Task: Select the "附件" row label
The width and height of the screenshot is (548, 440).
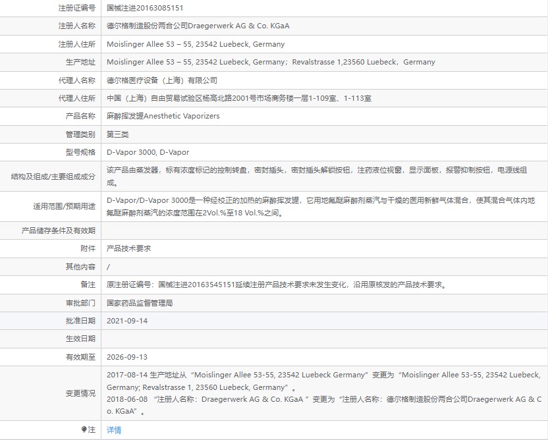Action: (88, 248)
